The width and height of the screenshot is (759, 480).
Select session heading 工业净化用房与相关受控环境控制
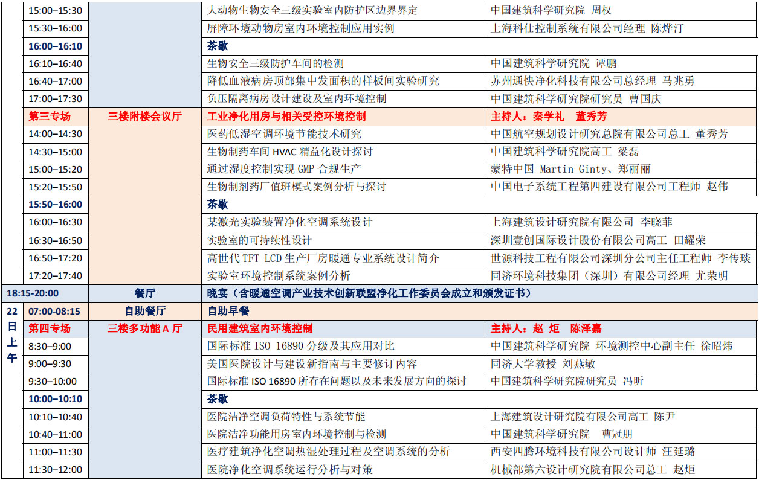click(286, 116)
